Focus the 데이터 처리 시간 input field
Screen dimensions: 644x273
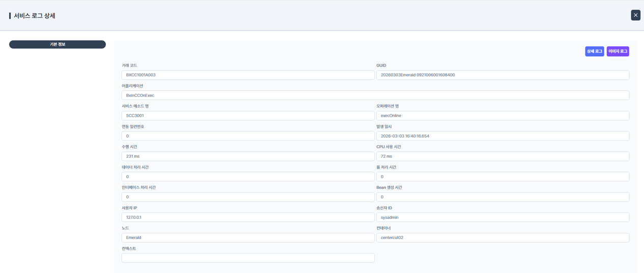click(248, 177)
